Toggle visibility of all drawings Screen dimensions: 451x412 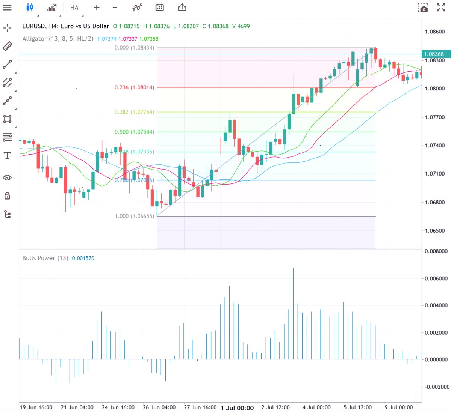(7, 177)
